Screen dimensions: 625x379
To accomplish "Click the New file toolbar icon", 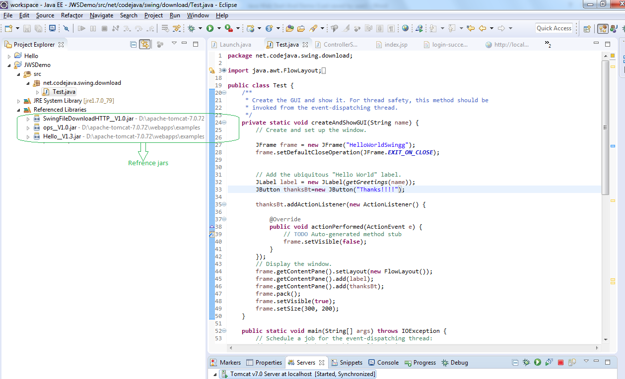I will pos(8,28).
